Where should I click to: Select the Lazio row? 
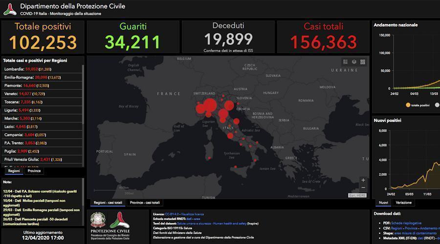[x=42, y=126]
